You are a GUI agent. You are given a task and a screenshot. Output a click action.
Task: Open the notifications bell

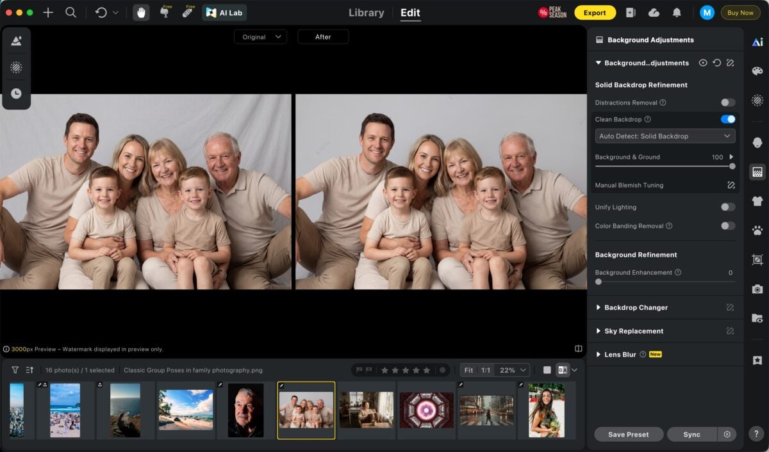[677, 12]
